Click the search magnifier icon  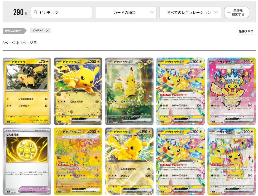coord(35,12)
